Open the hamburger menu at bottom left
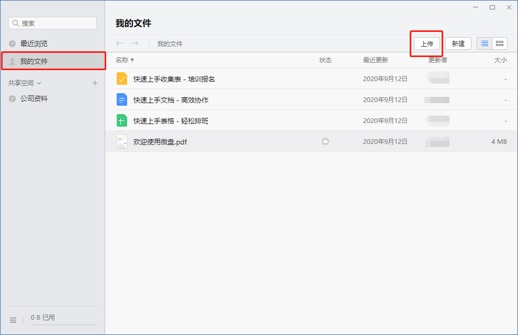The height and width of the screenshot is (335, 518). point(13,320)
